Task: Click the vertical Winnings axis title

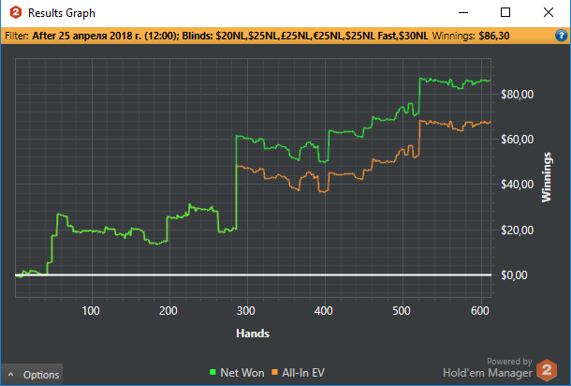Action: (547, 177)
